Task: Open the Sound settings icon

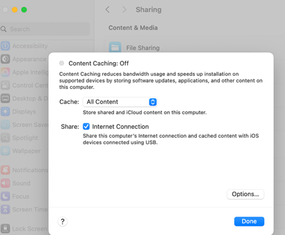Action: 5,183
